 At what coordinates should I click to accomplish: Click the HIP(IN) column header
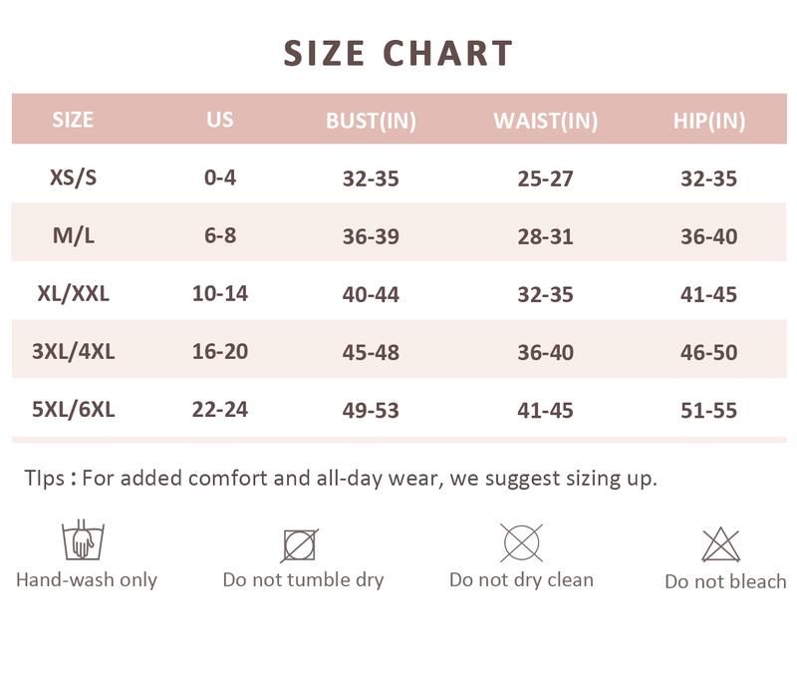[x=708, y=121]
